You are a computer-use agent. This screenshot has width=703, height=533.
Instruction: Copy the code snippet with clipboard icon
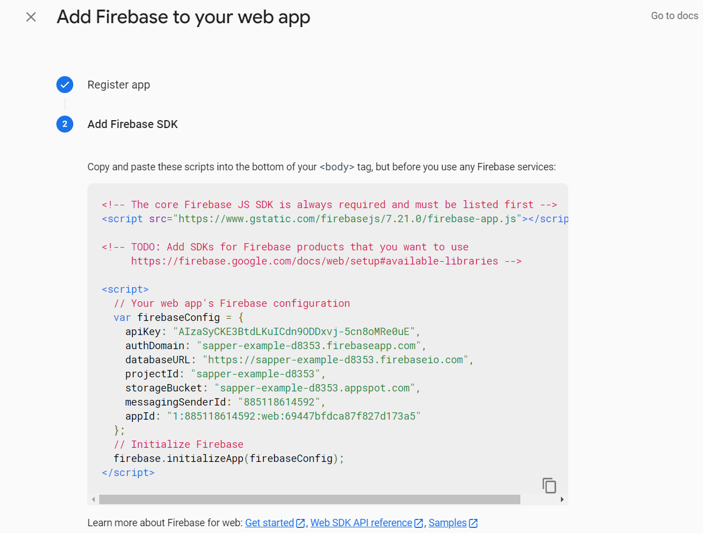tap(549, 485)
